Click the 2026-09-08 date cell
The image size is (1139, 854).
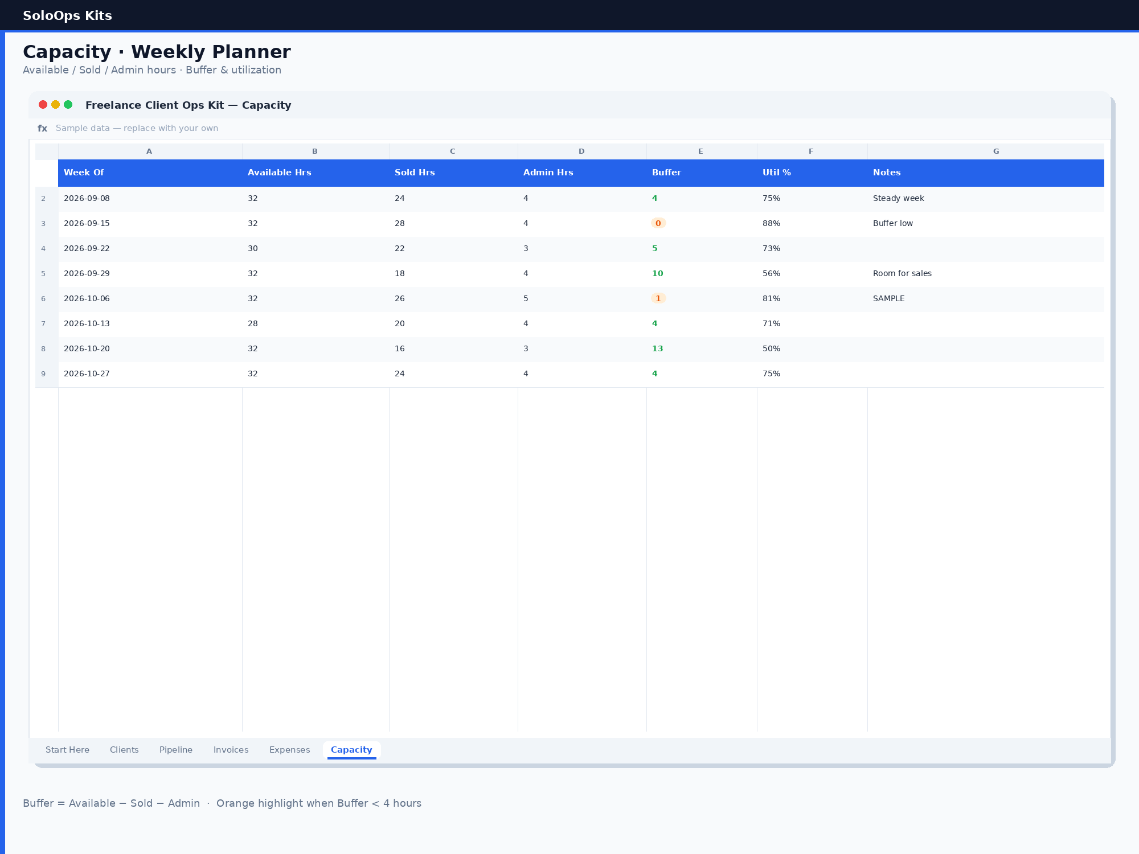(150, 199)
